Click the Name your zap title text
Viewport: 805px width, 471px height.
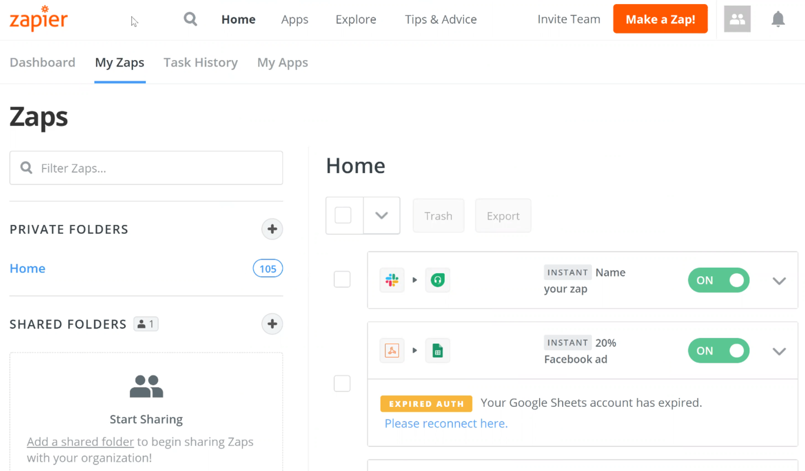point(585,281)
